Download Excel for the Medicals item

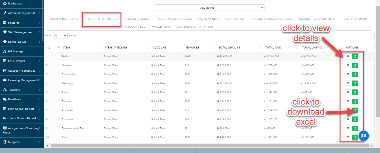355,65
